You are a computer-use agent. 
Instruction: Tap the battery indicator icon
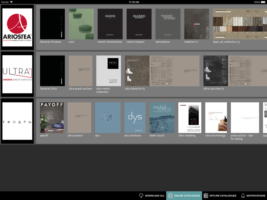pyautogui.click(x=264, y=2)
